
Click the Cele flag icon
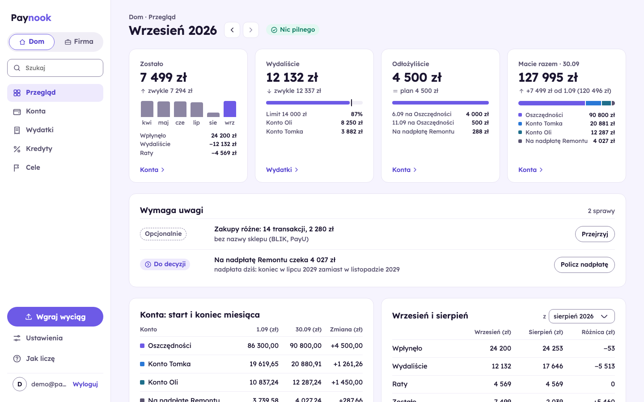(17, 168)
